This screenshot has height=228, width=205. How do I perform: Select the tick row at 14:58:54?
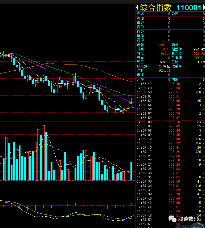[x=171, y=105]
